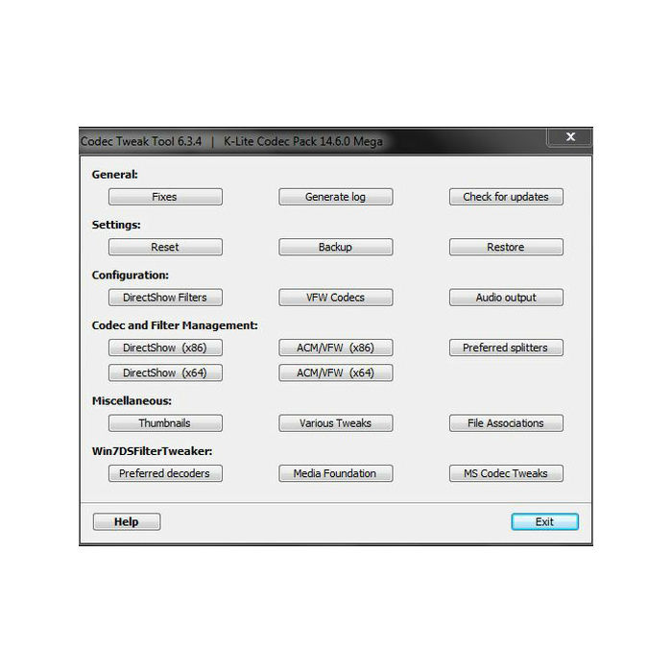Open Various Tweaks
The height and width of the screenshot is (672, 672).
point(336,423)
